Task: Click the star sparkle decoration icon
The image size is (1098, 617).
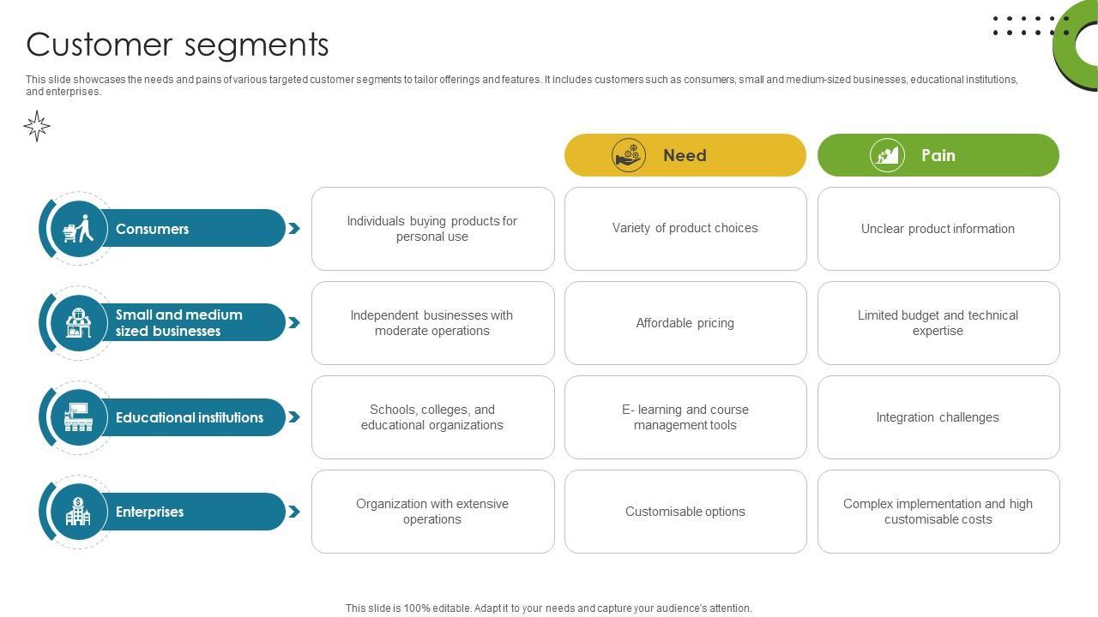Action: [37, 126]
